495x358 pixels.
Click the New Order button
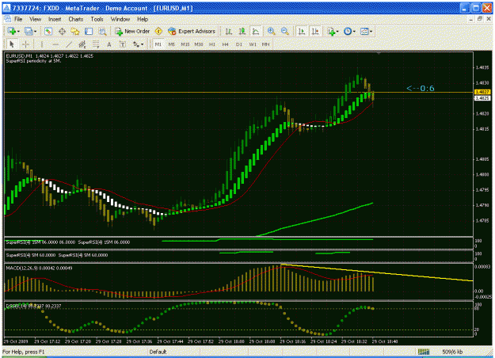tap(132, 31)
